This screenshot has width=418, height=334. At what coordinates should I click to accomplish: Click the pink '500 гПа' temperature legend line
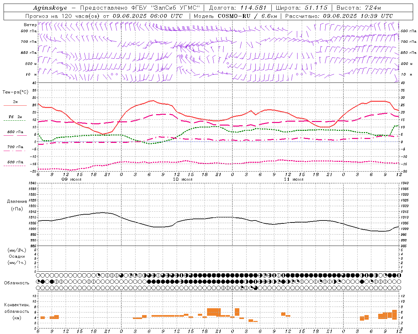pos(15,166)
